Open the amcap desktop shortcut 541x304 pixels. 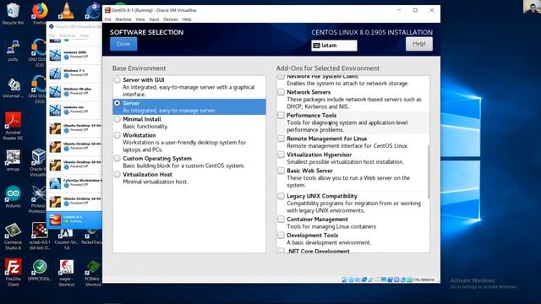tap(13, 160)
